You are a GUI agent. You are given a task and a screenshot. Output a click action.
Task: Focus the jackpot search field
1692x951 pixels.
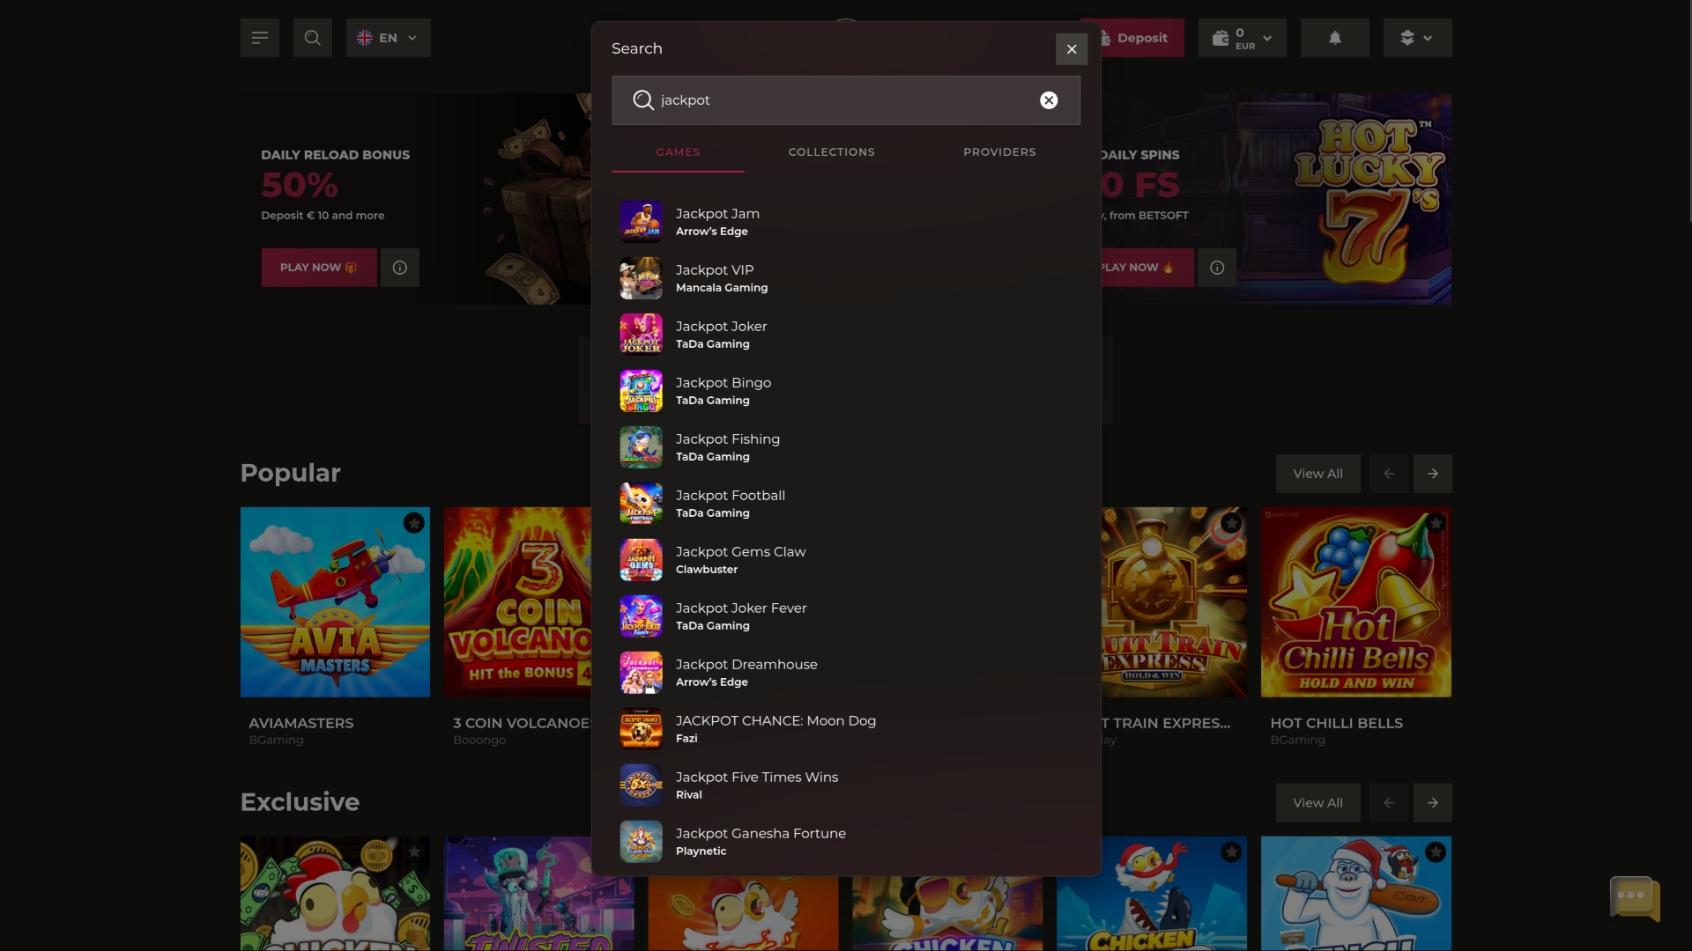coord(846,100)
